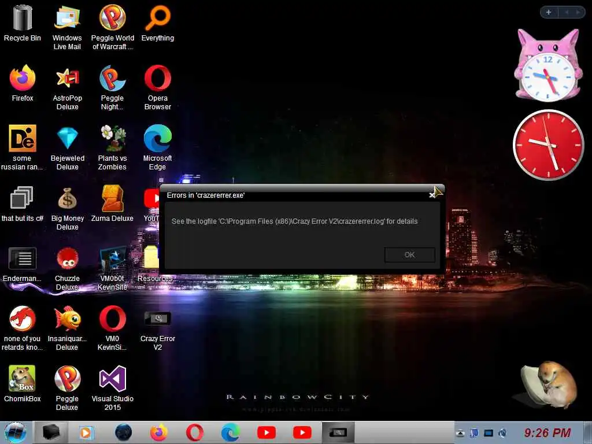Select Microsoft Edge desktop icon
Image resolution: width=592 pixels, height=444 pixels.
point(157,147)
